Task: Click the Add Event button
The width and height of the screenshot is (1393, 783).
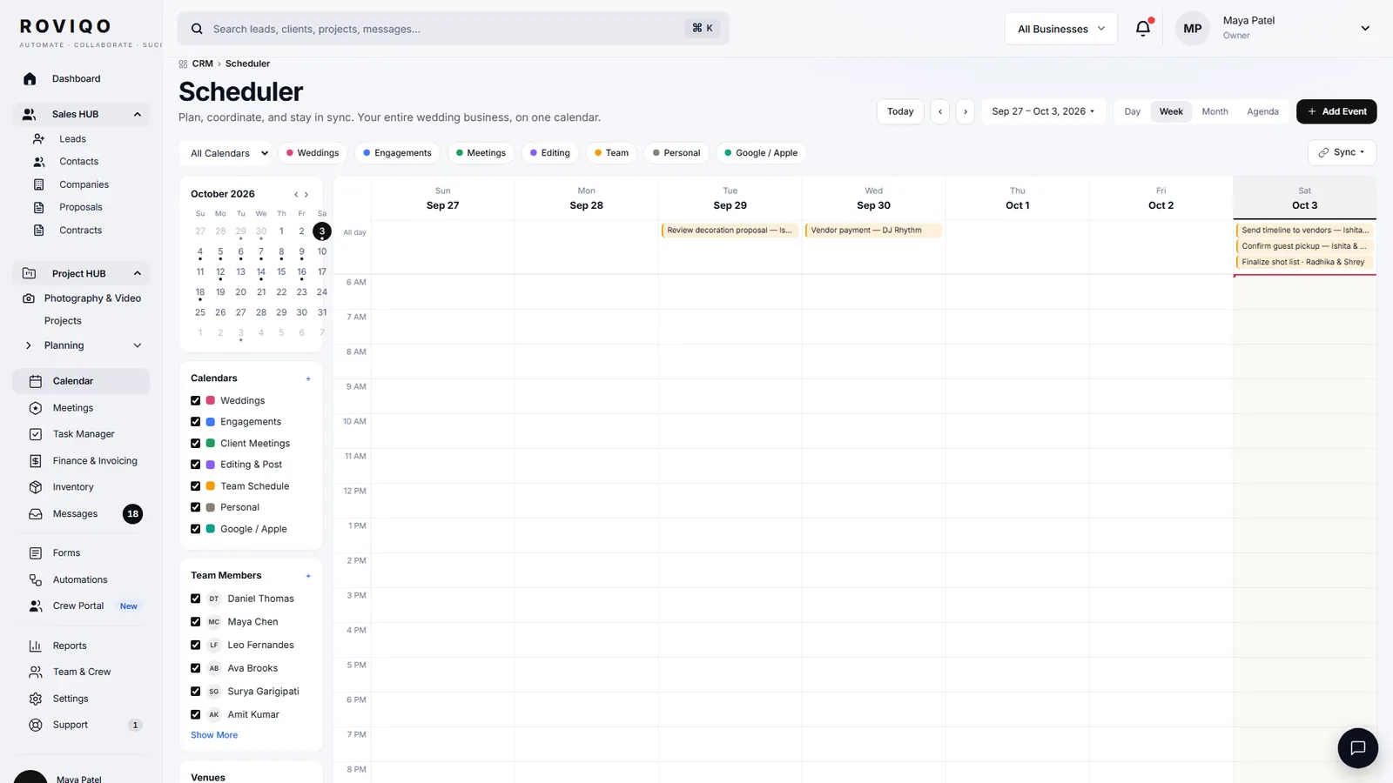Action: [1336, 111]
